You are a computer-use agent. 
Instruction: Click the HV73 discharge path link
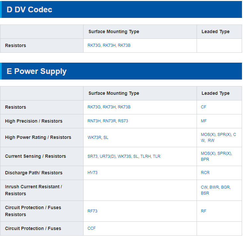click(x=92, y=173)
